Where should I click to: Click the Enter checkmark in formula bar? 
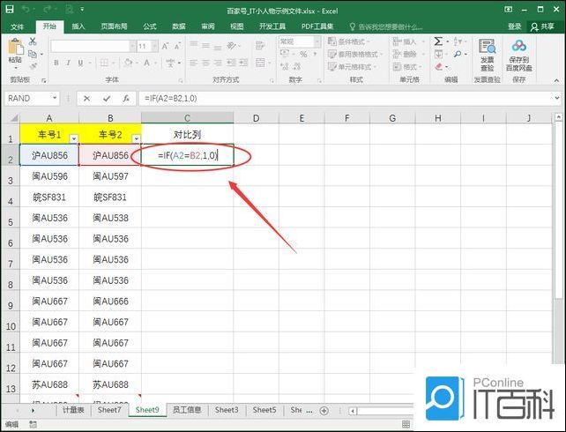[x=107, y=99]
